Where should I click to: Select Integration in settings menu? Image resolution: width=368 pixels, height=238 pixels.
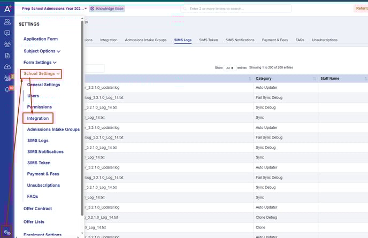click(x=38, y=118)
